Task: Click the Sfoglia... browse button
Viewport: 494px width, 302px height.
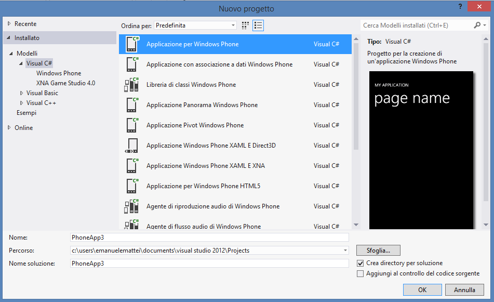Action: [378, 251]
